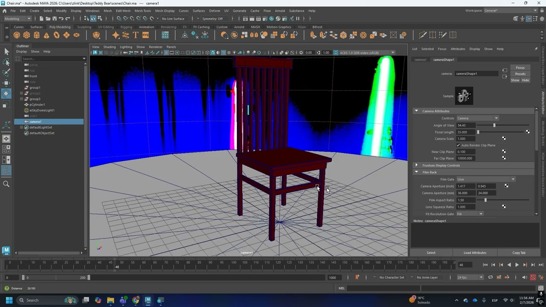Create a polygon disc from the shelf

[76, 35]
